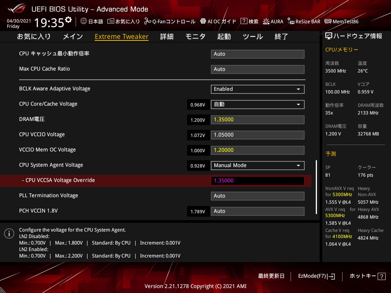Screen dimensions: 391x293
Task: Click 04/30/2021 date text
Action: pyautogui.click(x=19, y=21)
